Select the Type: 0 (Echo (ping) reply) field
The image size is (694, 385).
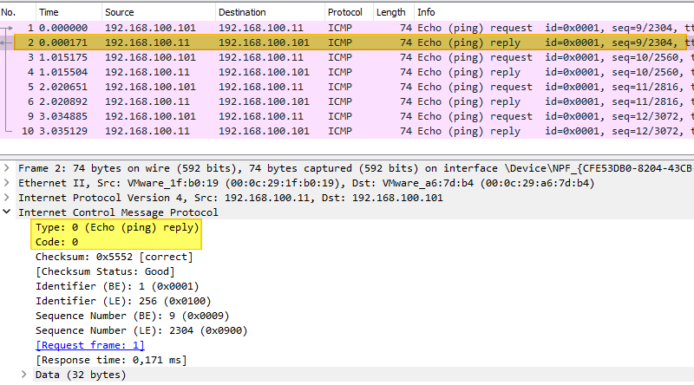[x=117, y=227]
